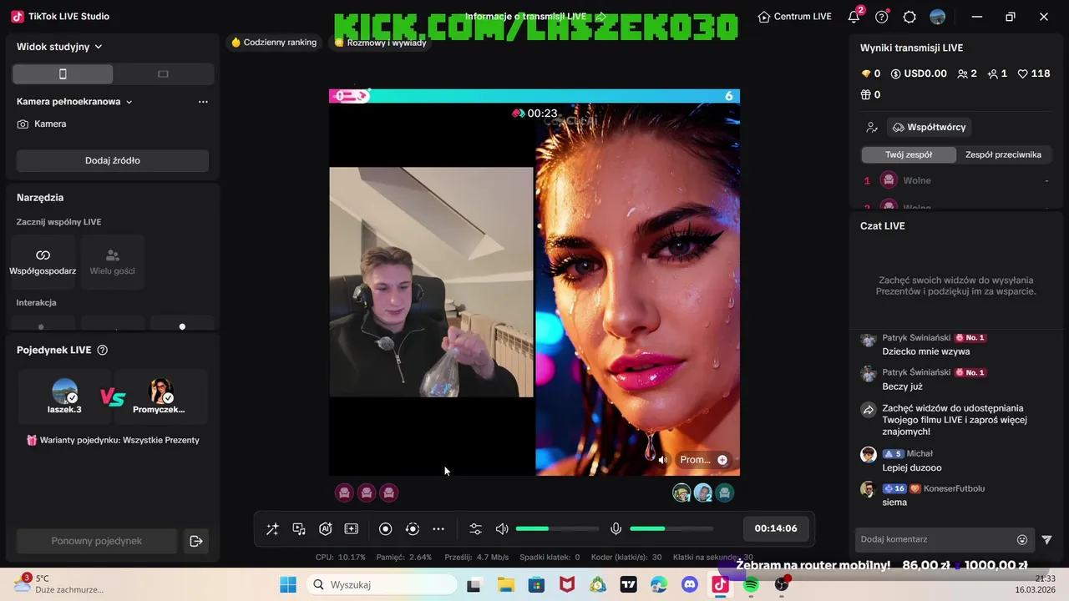This screenshot has width=1069, height=601.
Task: Expand the Kamera pełnoekranowa scene dropdown
Action: pyautogui.click(x=74, y=102)
